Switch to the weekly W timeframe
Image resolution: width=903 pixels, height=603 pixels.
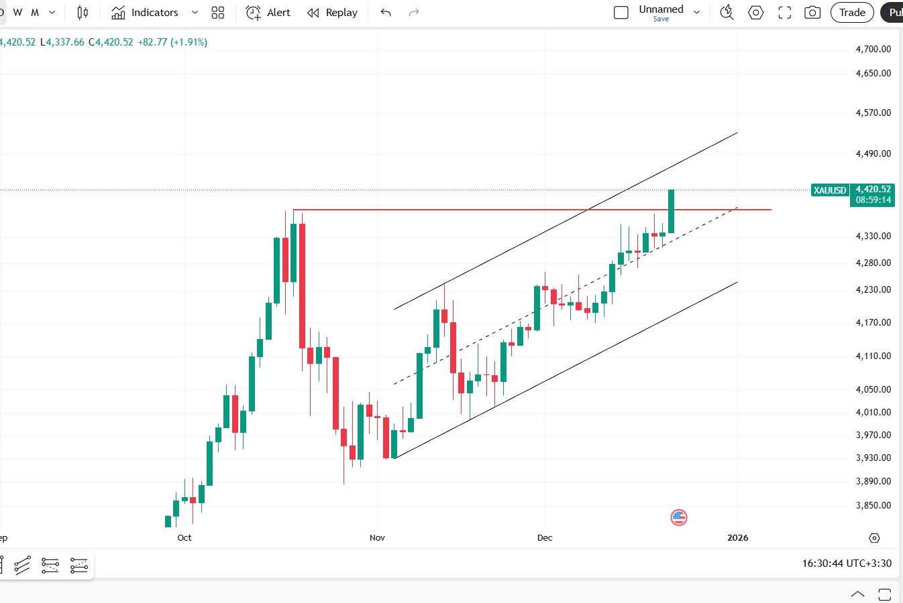[18, 13]
